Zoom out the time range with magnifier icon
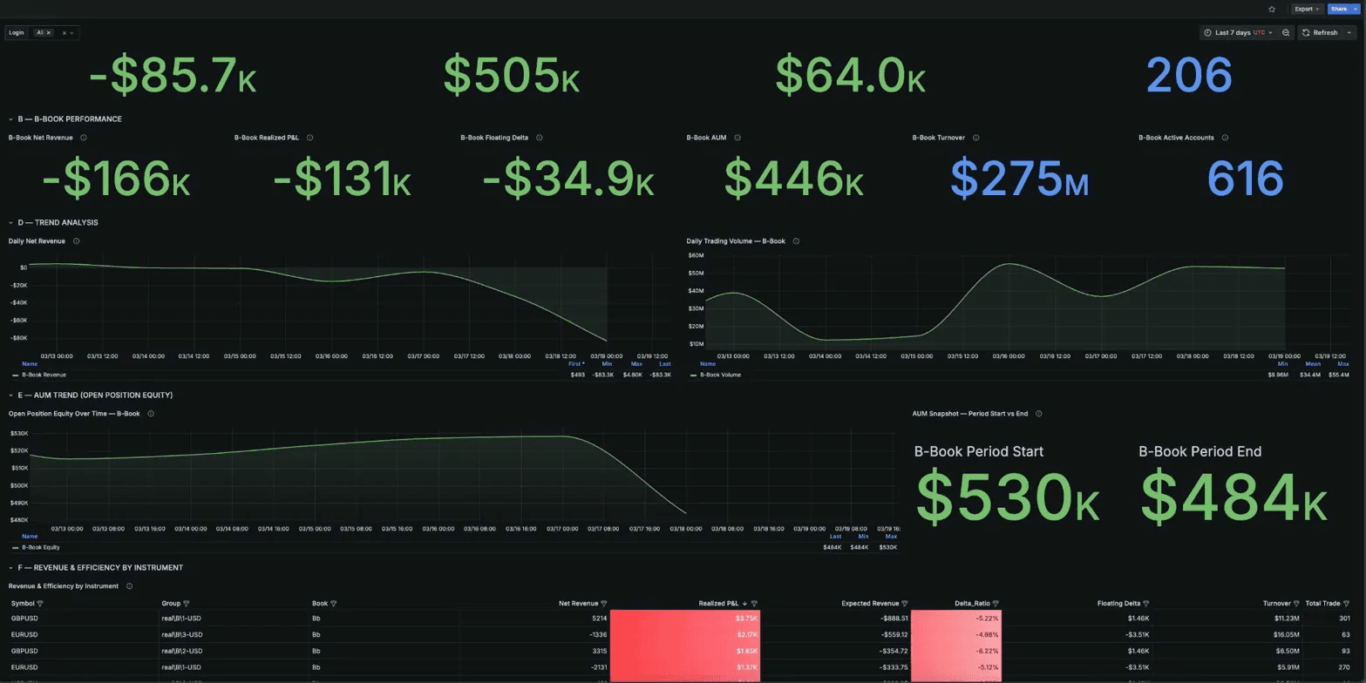 tap(1285, 32)
